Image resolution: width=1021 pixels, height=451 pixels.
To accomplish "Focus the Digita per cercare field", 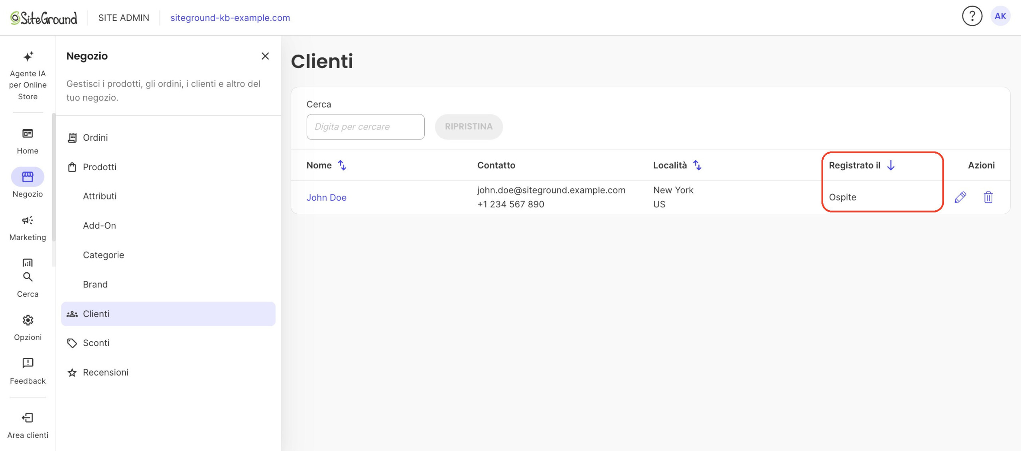I will point(365,127).
